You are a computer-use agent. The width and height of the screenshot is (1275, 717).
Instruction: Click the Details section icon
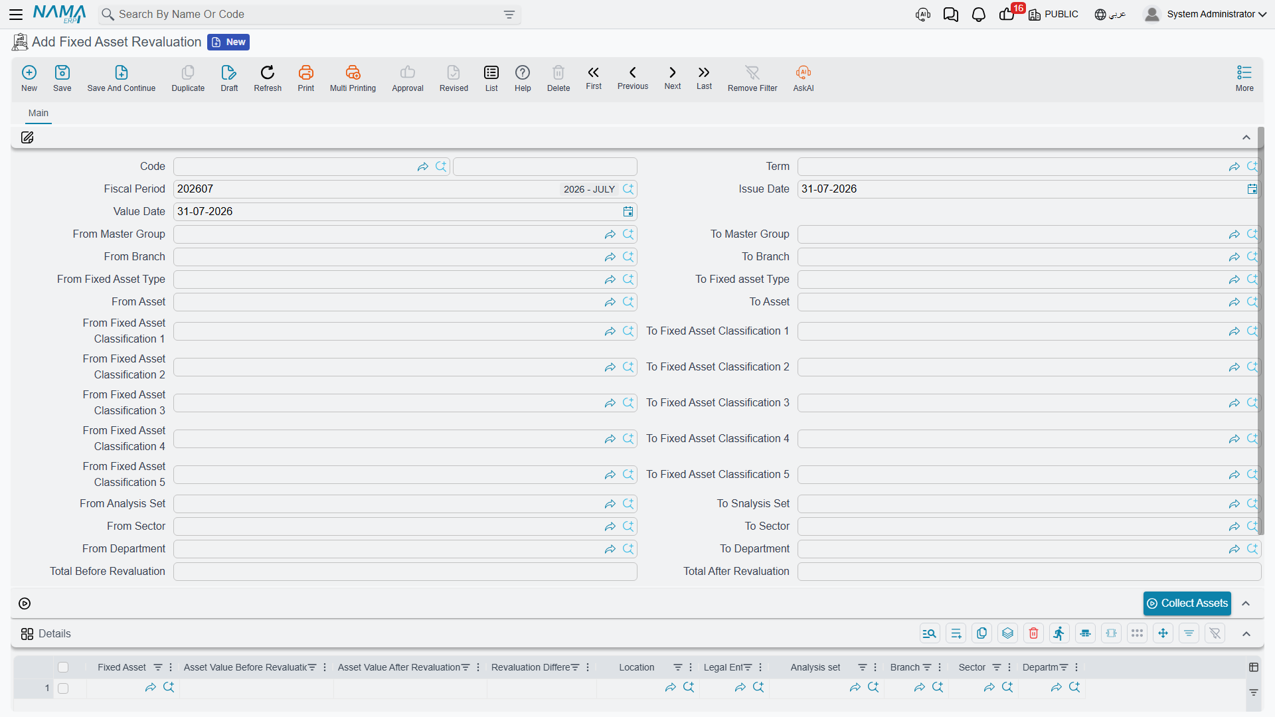point(27,634)
